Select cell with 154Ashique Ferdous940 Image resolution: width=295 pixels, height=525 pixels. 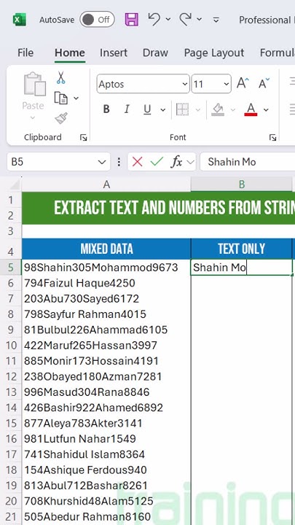(x=106, y=470)
